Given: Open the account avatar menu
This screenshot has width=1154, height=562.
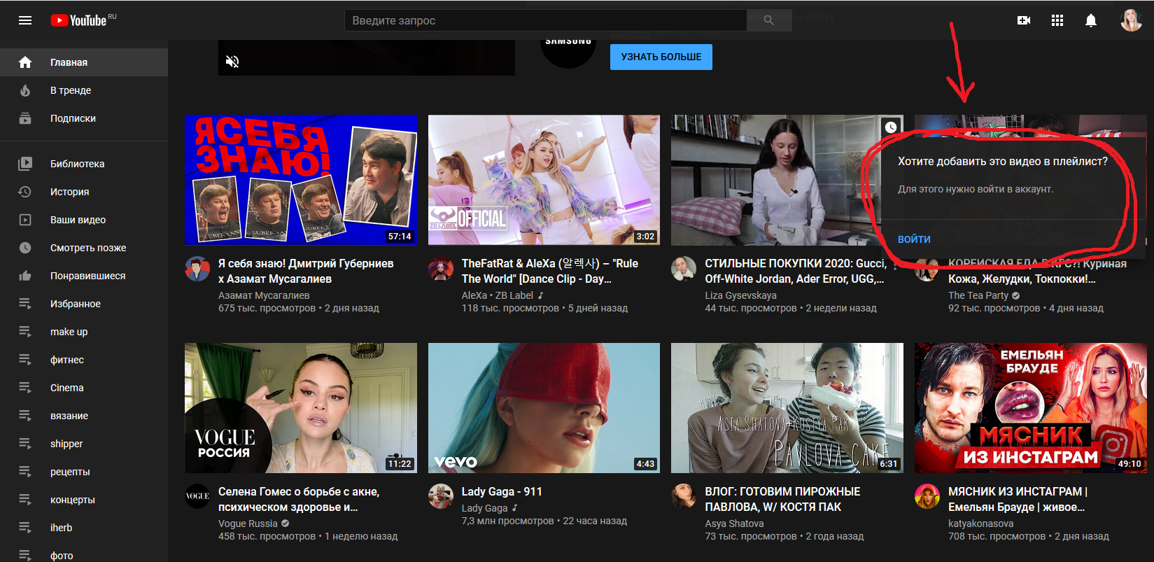Looking at the screenshot, I should (1131, 20).
